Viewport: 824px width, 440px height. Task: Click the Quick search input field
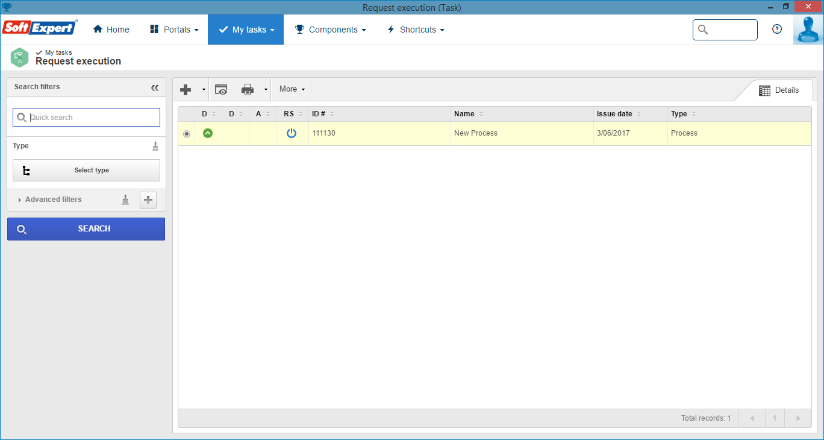[86, 118]
